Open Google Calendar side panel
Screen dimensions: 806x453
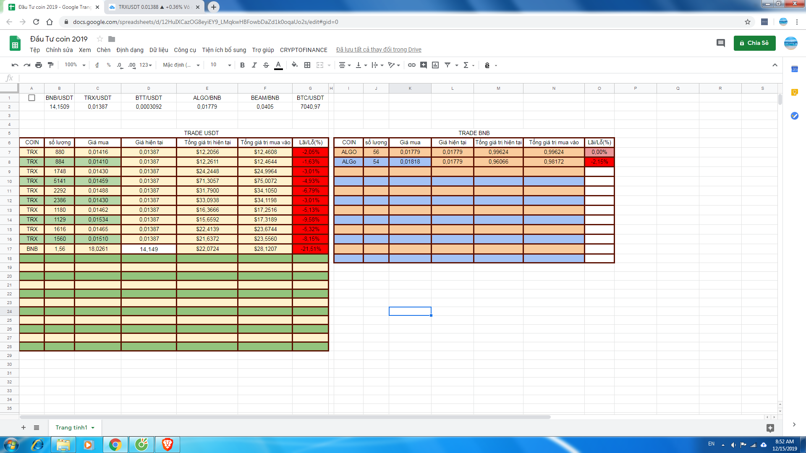794,69
